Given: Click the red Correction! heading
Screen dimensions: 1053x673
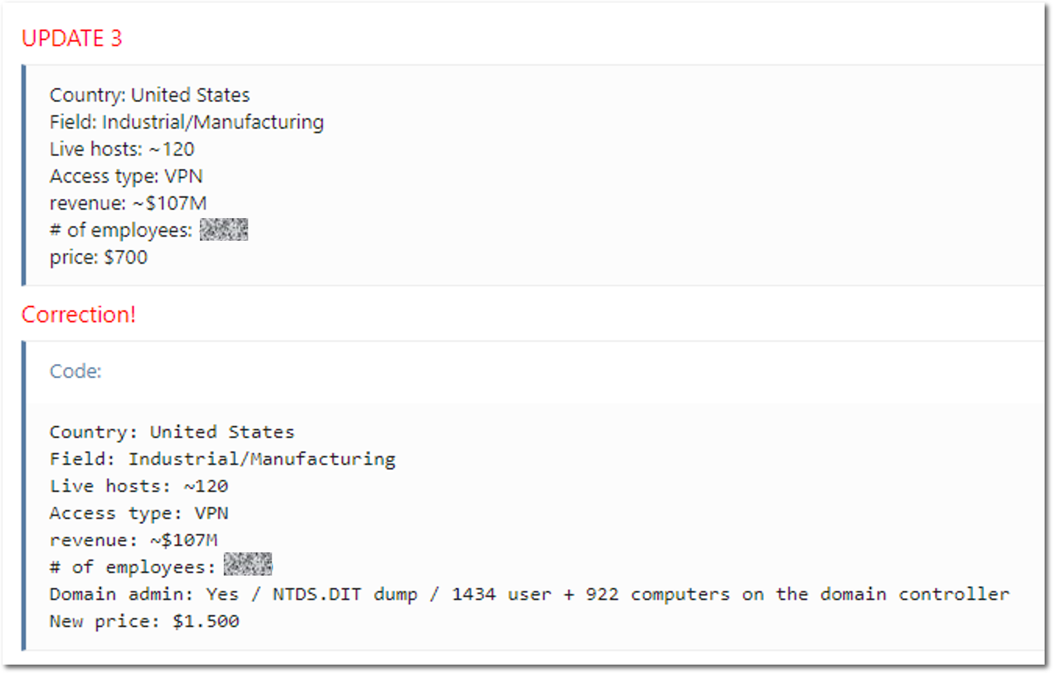Looking at the screenshot, I should [x=79, y=314].
